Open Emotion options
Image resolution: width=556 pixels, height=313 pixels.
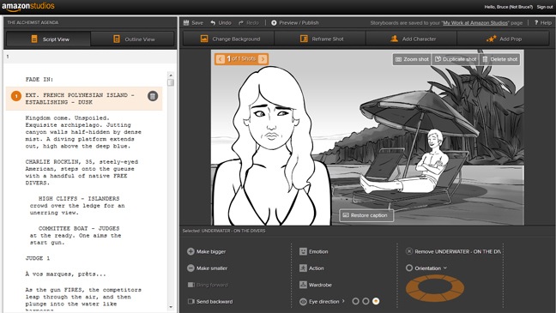[x=314, y=251]
